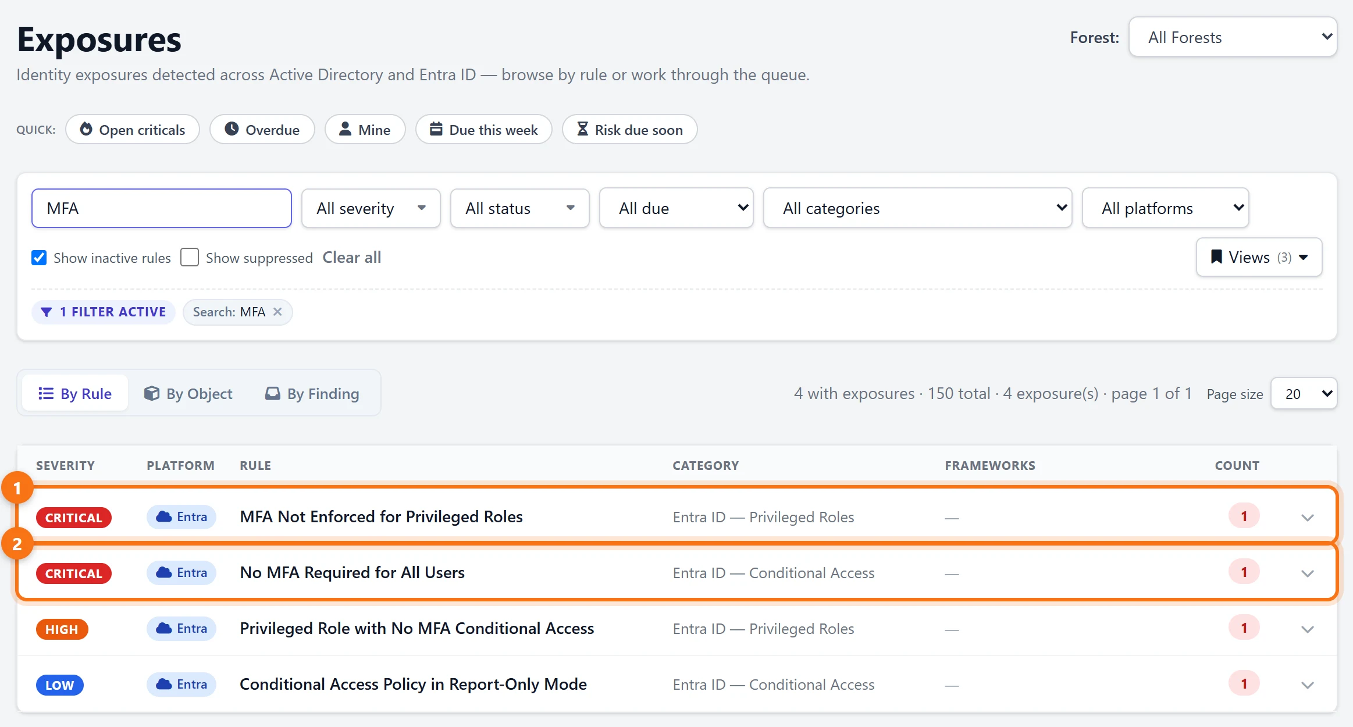The width and height of the screenshot is (1353, 727).
Task: Click CRITICAL badge on MFA Not Enforced row
Action: tap(74, 518)
